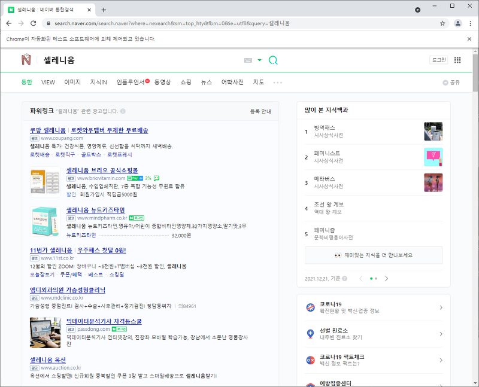Click the 뉴트키즈타민 product thumbnail
Screen dimensions: 479x387
click(45, 221)
